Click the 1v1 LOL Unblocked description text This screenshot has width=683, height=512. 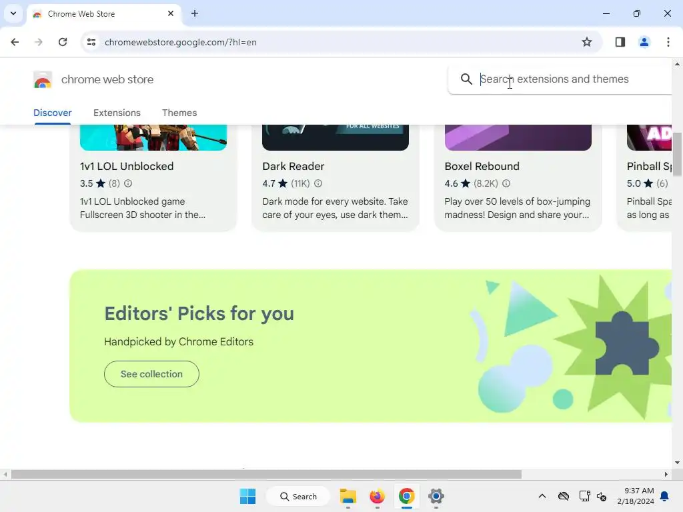[x=143, y=208]
